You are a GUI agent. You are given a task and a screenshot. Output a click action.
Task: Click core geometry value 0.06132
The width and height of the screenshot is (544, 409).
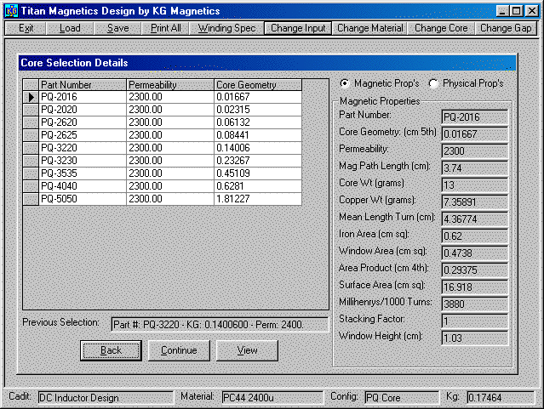point(258,122)
